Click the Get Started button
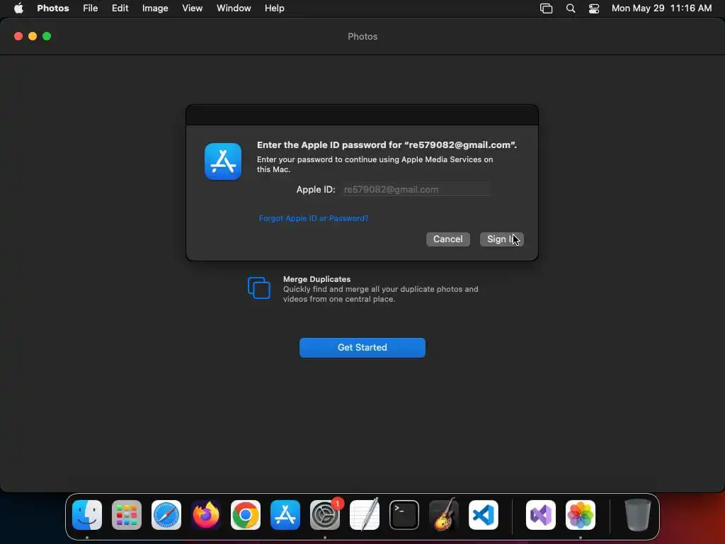 362,347
